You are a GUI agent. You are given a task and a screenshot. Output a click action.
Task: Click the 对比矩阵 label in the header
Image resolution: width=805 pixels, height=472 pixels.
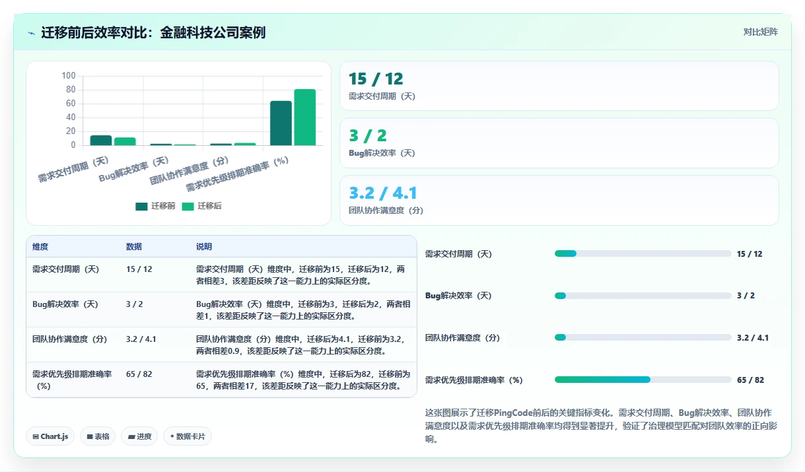click(x=760, y=32)
